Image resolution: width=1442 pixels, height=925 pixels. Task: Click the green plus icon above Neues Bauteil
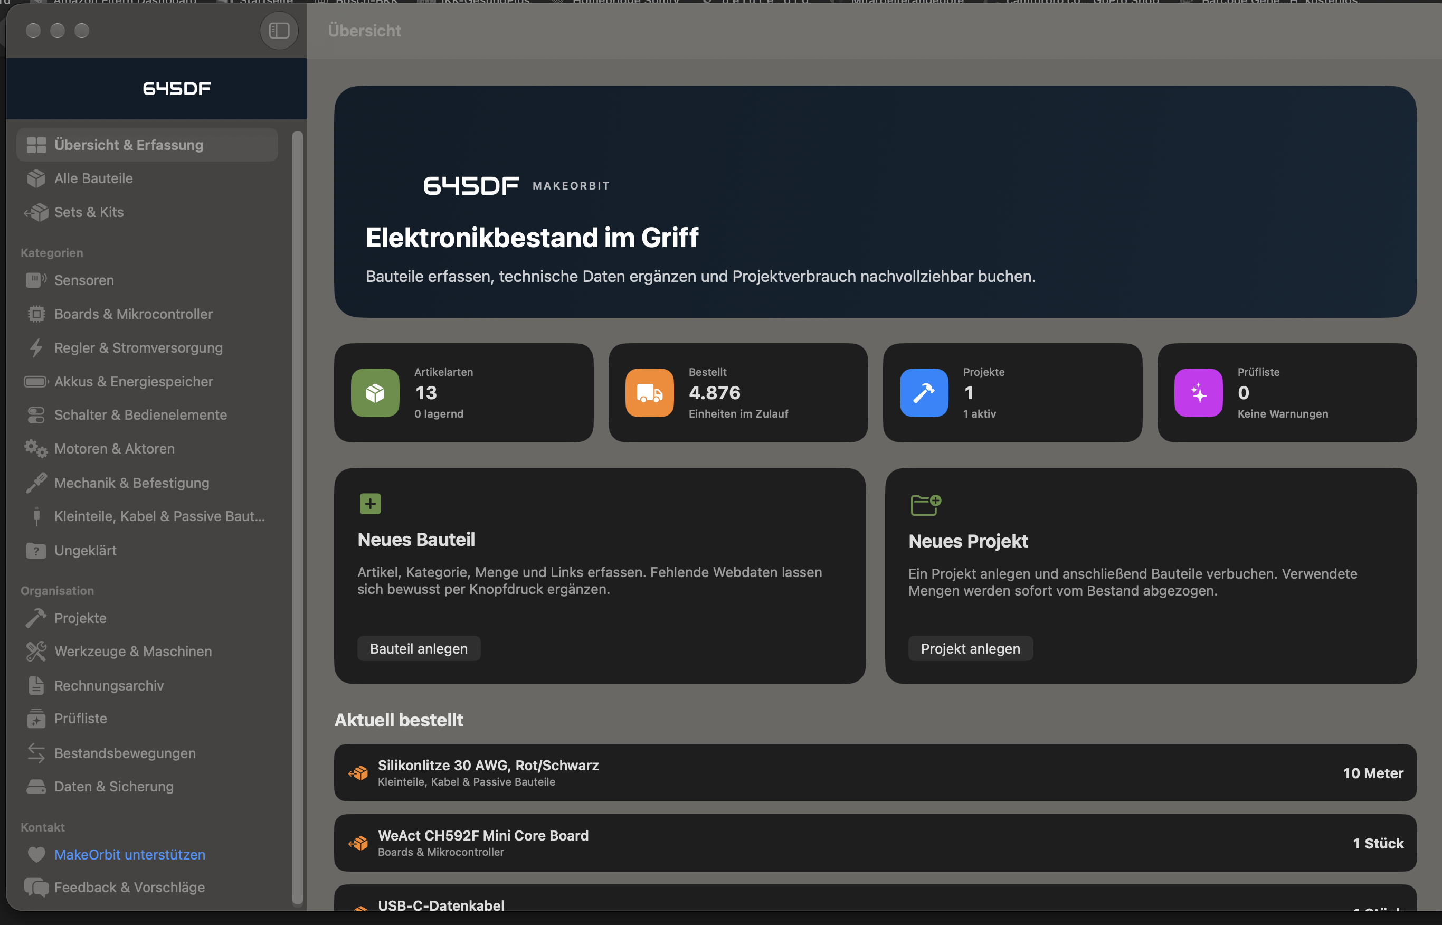[371, 504]
